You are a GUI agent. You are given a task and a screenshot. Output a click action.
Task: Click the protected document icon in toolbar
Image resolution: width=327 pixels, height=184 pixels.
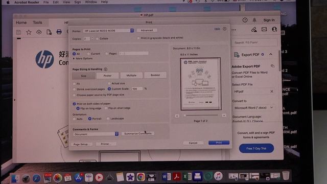[x=49, y=32]
